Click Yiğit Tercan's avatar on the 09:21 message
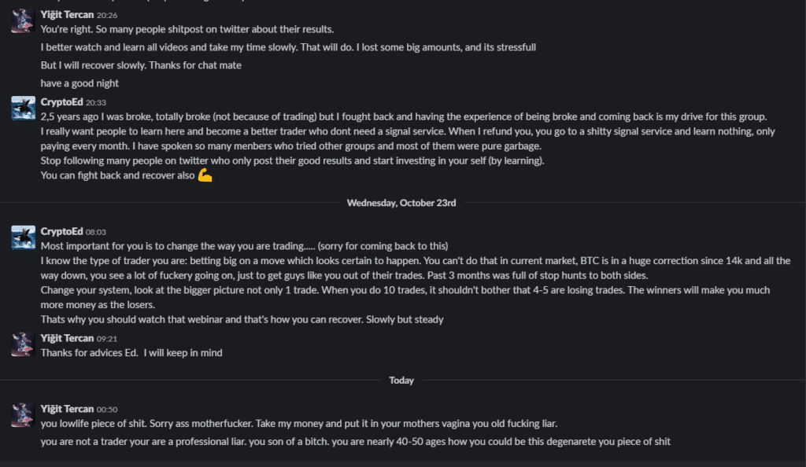The width and height of the screenshot is (806, 467). (x=23, y=344)
